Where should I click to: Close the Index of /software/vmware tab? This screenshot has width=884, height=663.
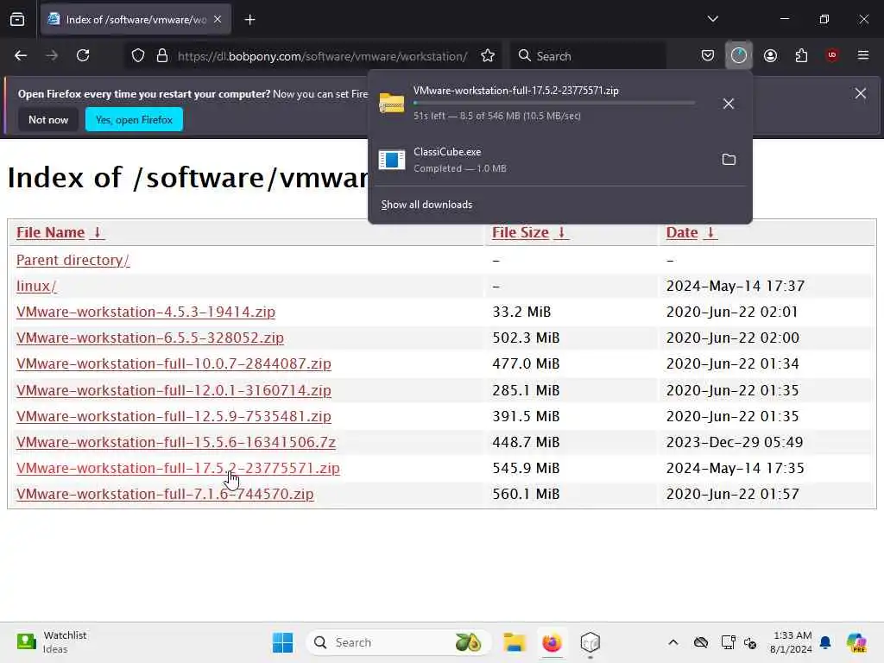[218, 19]
